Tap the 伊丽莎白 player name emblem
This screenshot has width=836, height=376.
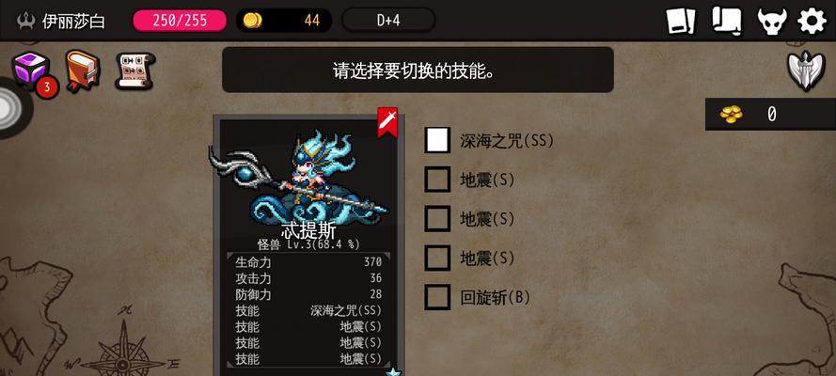(61, 22)
